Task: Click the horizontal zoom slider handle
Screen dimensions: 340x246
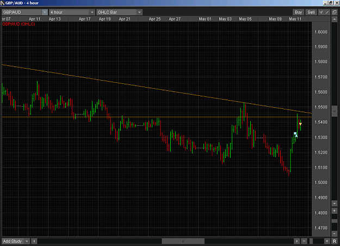Action: (x=311, y=241)
